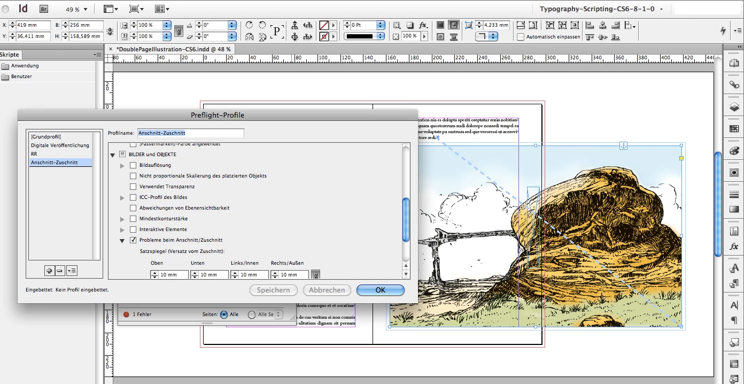
Task: Collapse the BILDER und OBJEKTE section
Action: pos(113,155)
